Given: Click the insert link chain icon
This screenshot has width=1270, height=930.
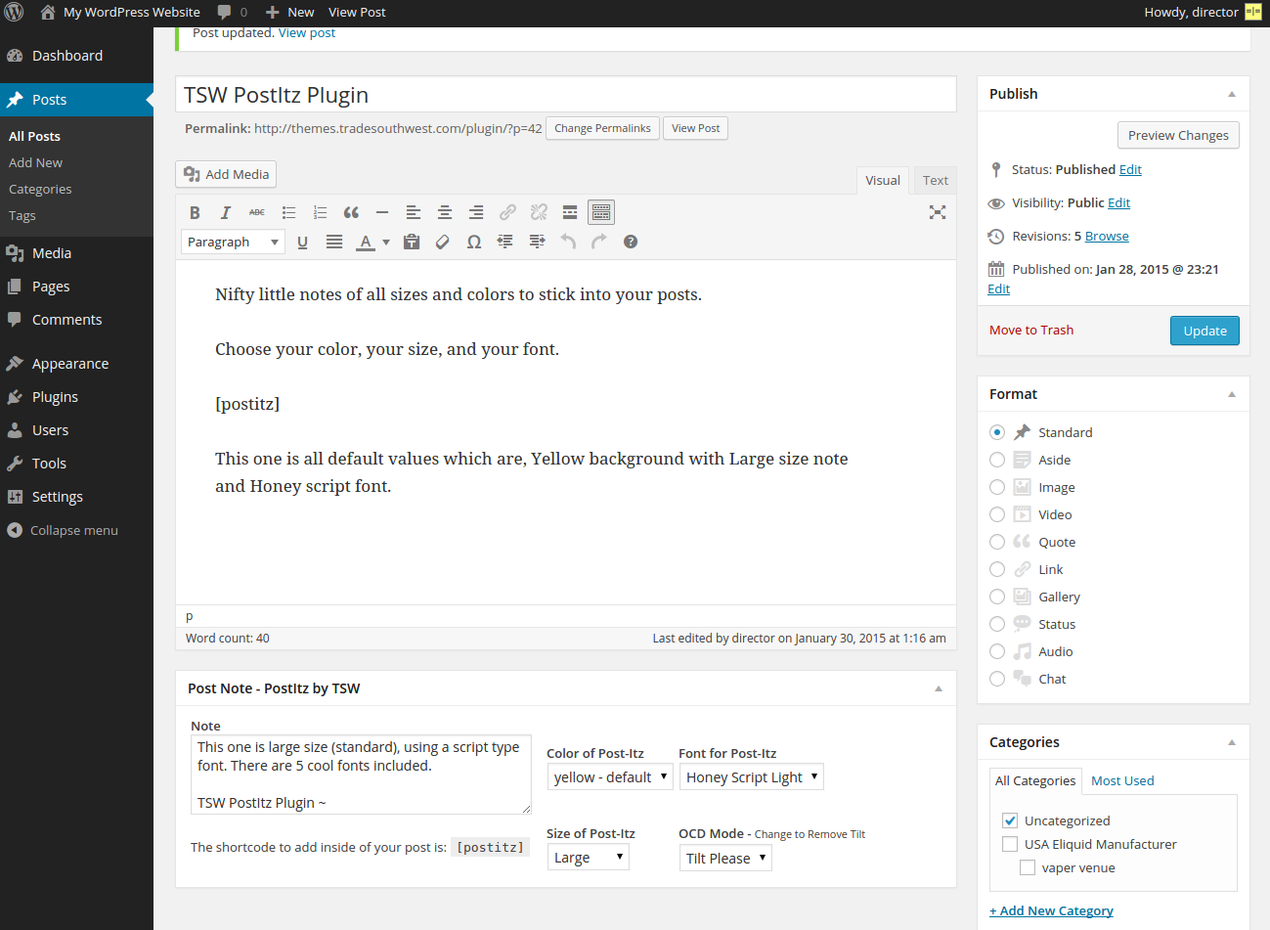Looking at the screenshot, I should coord(507,212).
